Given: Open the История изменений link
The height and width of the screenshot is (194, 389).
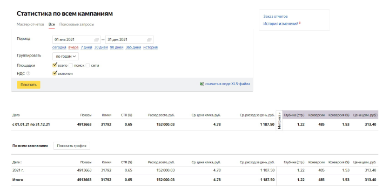Looking at the screenshot, I should pyautogui.click(x=281, y=24).
